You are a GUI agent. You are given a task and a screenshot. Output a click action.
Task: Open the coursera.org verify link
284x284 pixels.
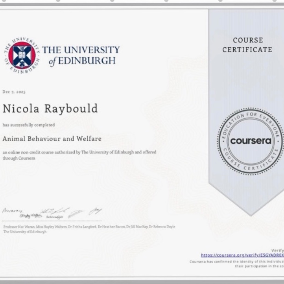click(242, 255)
